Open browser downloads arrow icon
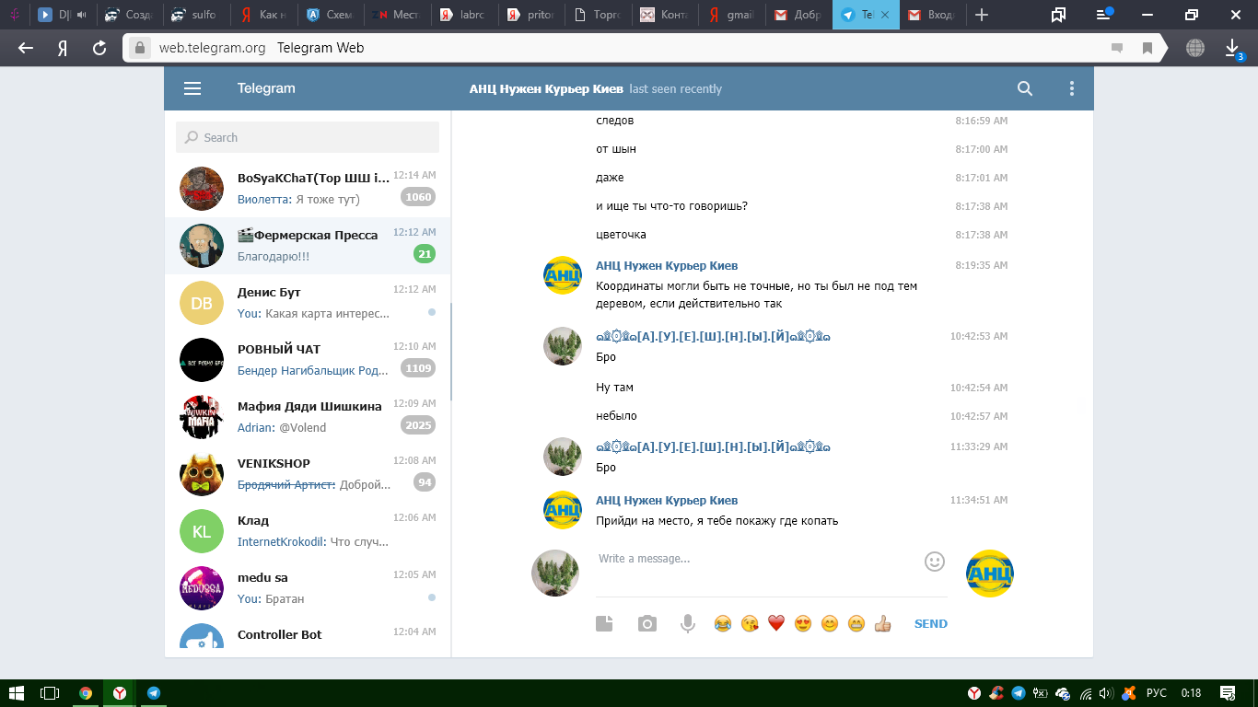 [x=1232, y=48]
